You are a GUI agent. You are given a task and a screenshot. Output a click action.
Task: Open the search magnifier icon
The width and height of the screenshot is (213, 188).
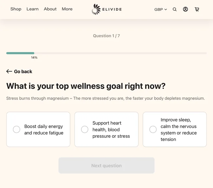175,9
